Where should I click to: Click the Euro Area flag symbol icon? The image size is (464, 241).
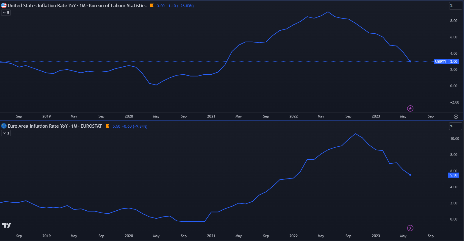coord(4,126)
